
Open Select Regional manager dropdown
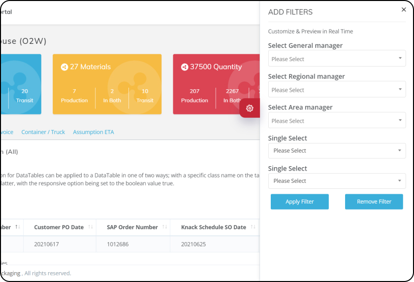[337, 89]
